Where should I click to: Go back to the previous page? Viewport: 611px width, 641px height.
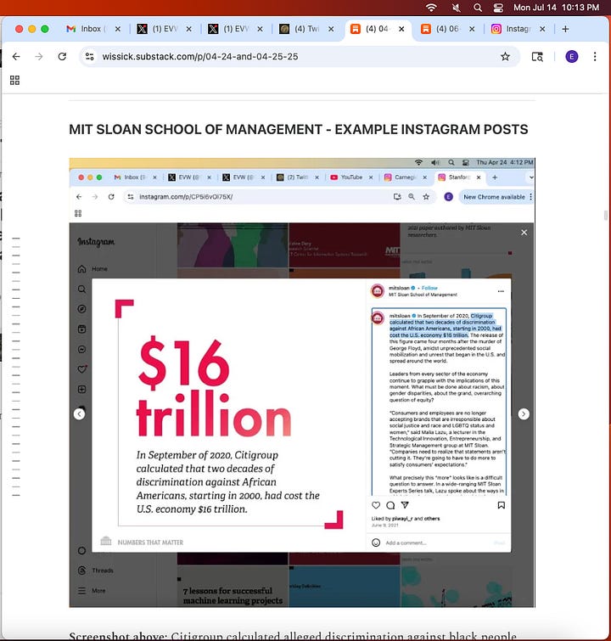(16, 56)
